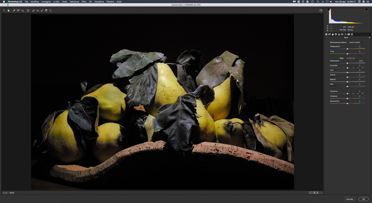Select the Radial Filter tool
Screen dimensions: 372x203
tap(50, 10)
